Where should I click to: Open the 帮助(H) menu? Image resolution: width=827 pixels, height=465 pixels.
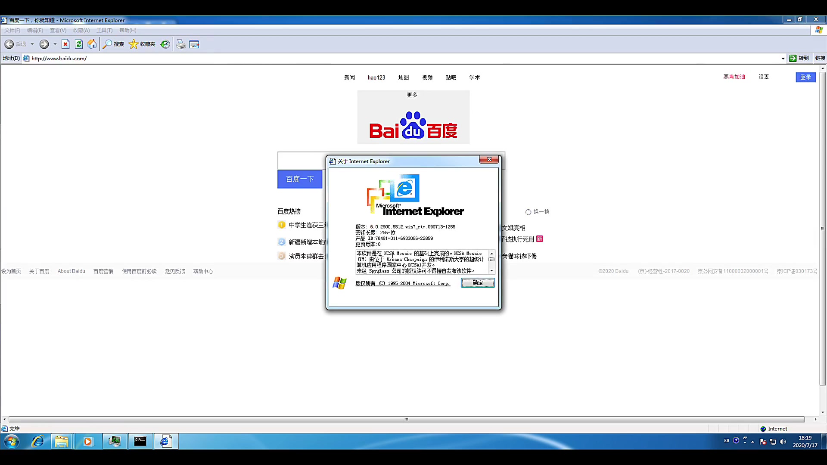[x=127, y=30]
